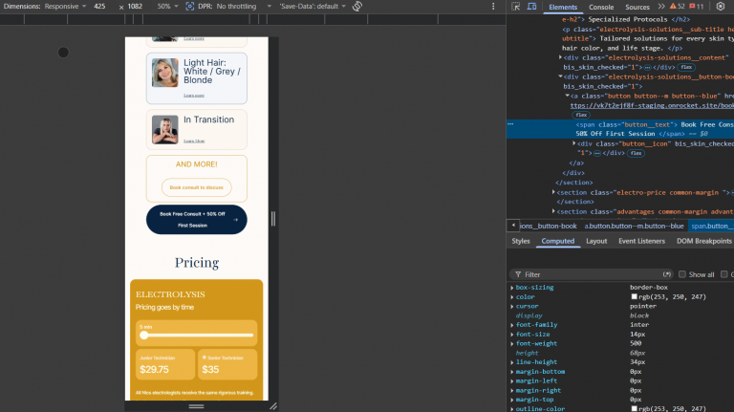Toggle the device toolbar icon
Viewport: 734px width, 412px height.
(x=531, y=7)
